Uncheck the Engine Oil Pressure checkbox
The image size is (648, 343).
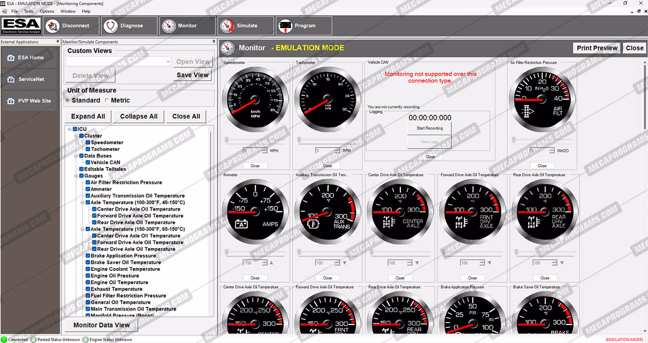pyautogui.click(x=88, y=276)
